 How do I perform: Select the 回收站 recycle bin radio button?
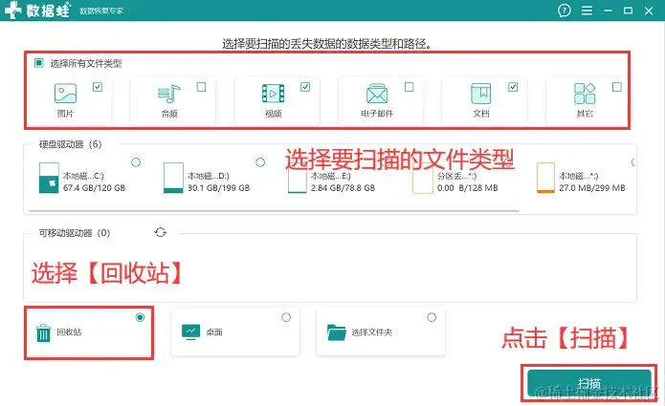click(x=140, y=317)
